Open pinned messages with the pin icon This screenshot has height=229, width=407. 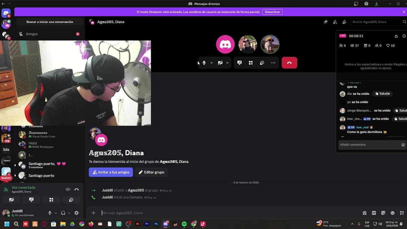point(326,22)
